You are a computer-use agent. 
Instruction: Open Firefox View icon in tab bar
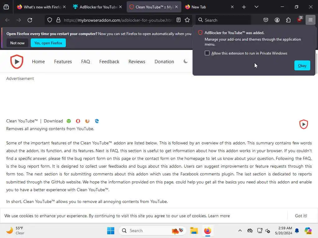coord(6,7)
